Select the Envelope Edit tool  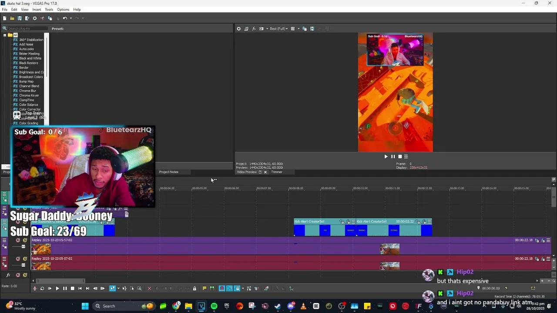tap(124, 288)
